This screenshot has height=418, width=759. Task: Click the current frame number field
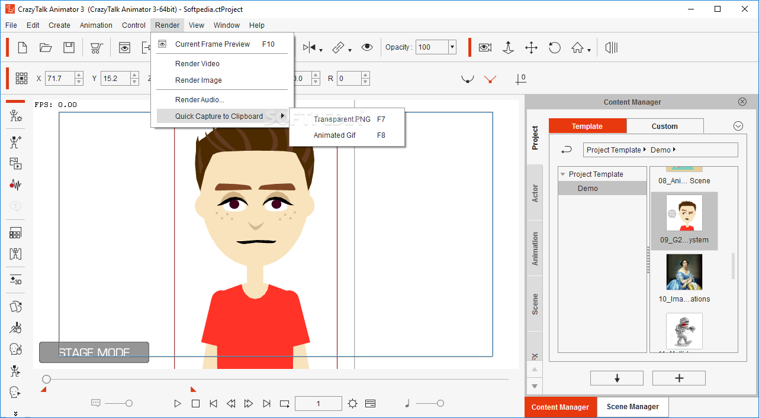pyautogui.click(x=319, y=404)
